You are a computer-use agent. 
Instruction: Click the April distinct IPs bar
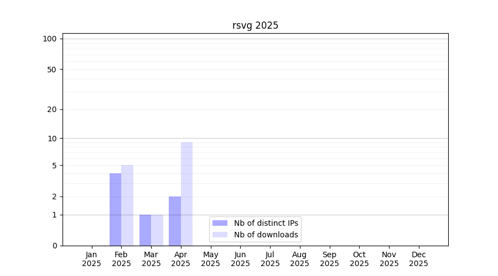click(x=175, y=221)
